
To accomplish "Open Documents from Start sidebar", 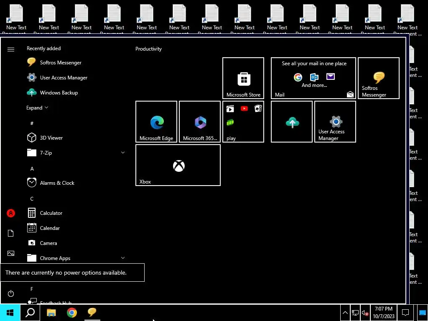I will click(x=10, y=233).
